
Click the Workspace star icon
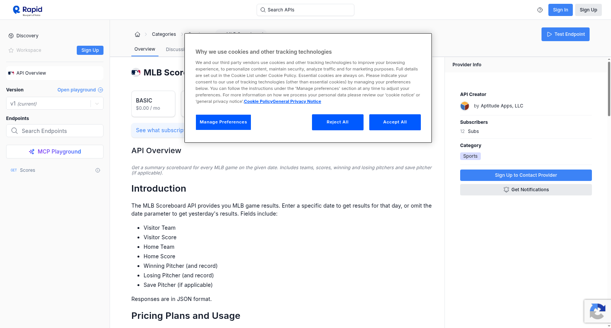(x=11, y=50)
